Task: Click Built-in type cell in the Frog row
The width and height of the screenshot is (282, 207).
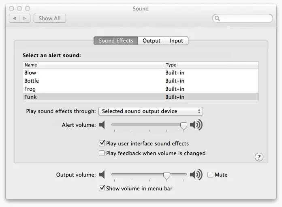Action: [x=175, y=89]
